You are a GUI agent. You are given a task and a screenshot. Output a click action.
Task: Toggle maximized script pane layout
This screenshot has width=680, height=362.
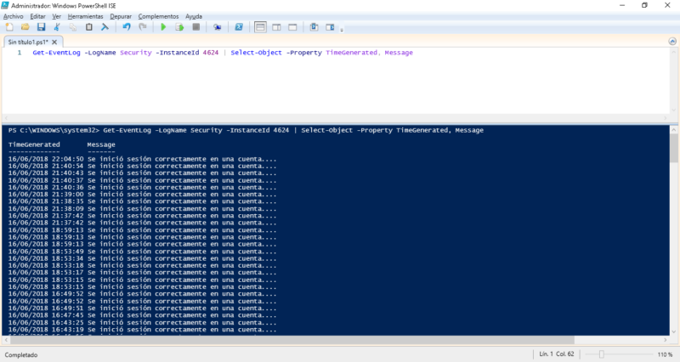tap(292, 27)
